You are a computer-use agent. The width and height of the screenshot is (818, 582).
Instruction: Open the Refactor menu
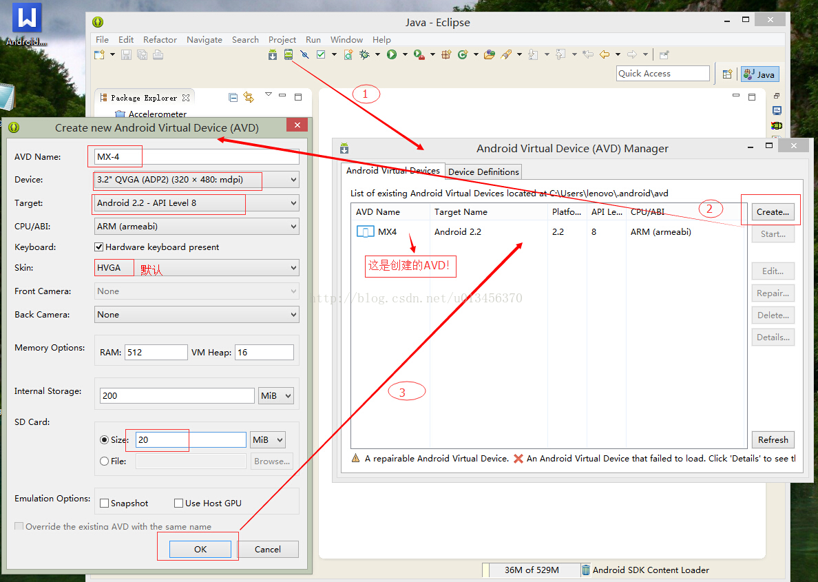tap(160, 40)
